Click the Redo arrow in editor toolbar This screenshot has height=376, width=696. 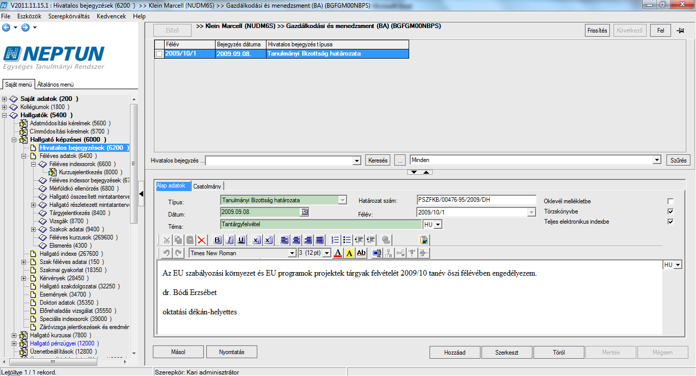pyautogui.click(x=178, y=253)
